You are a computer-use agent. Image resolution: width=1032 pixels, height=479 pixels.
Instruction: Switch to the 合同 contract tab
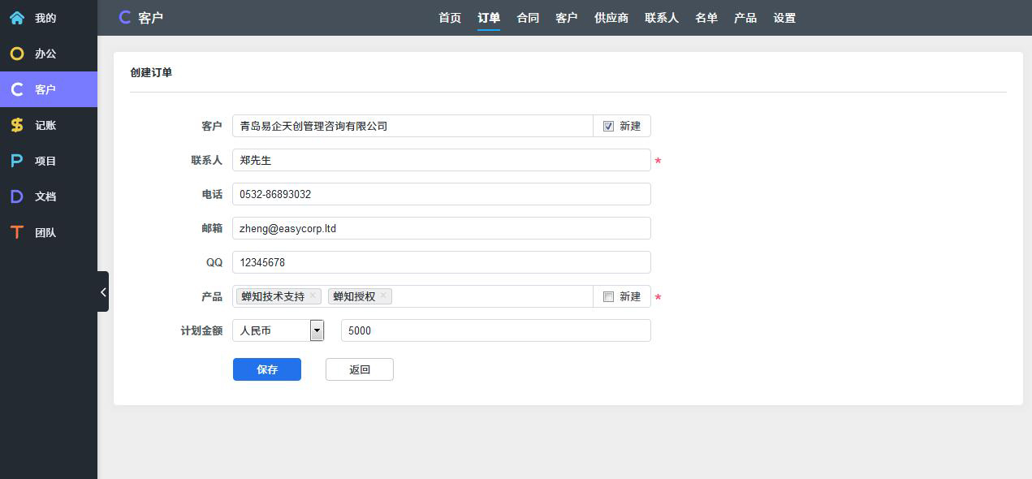point(528,18)
